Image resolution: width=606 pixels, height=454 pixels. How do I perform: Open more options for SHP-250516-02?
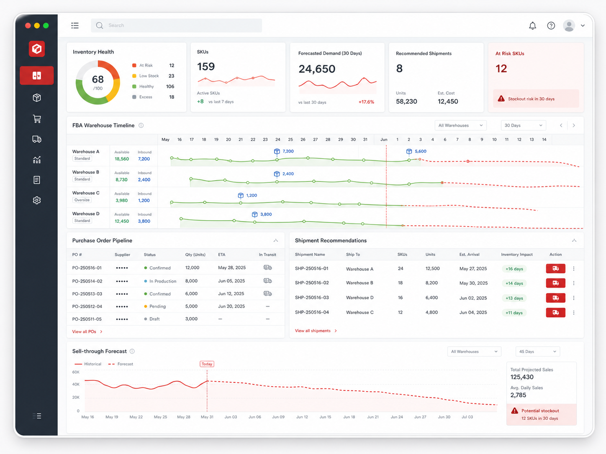[x=574, y=283]
